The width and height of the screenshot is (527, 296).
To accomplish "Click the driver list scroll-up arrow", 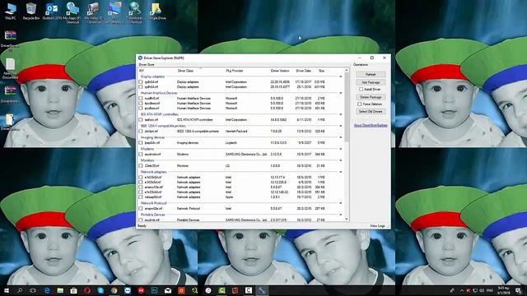I will pyautogui.click(x=347, y=70).
